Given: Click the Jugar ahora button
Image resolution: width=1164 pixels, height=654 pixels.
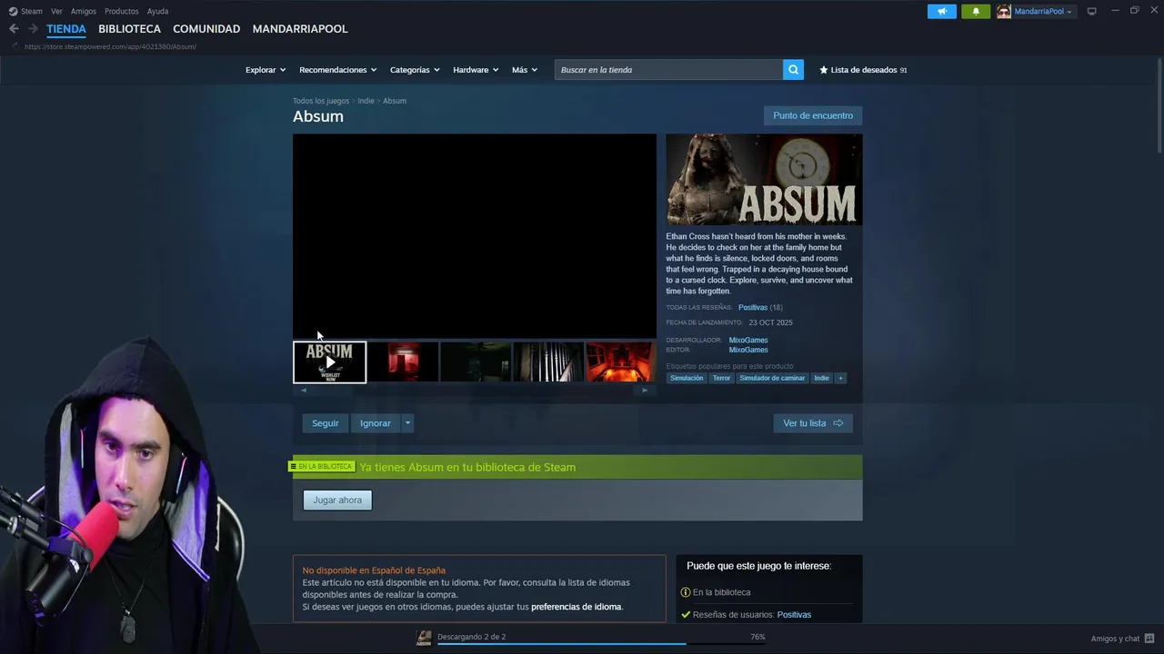Looking at the screenshot, I should point(337,500).
